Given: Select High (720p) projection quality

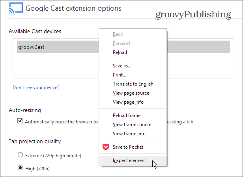Looking at the screenshot, I should pyautogui.click(x=20, y=168).
